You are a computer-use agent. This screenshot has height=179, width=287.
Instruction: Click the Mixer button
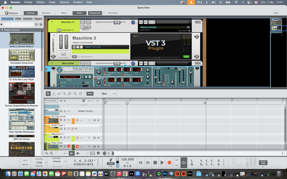click(64, 13)
